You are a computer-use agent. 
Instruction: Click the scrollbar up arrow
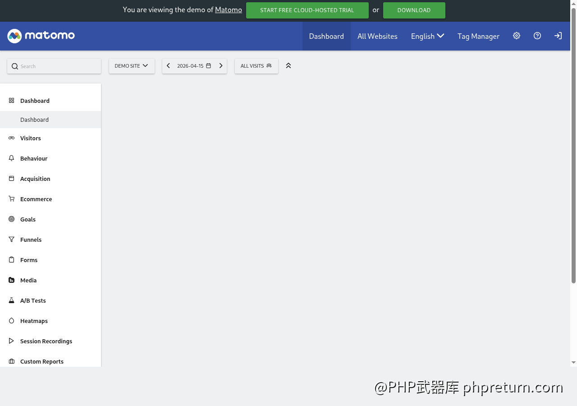pyautogui.click(x=573, y=3)
